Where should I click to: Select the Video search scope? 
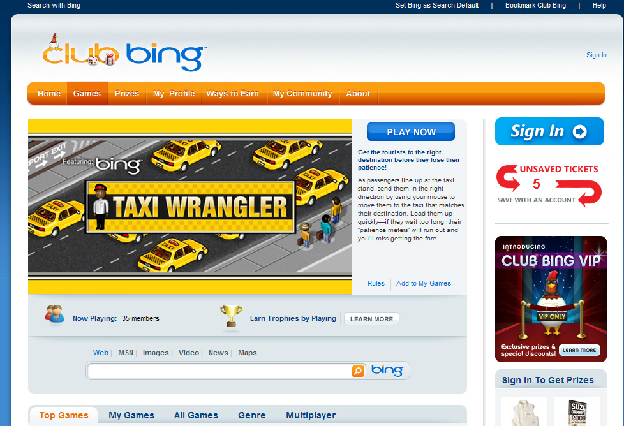tap(189, 353)
